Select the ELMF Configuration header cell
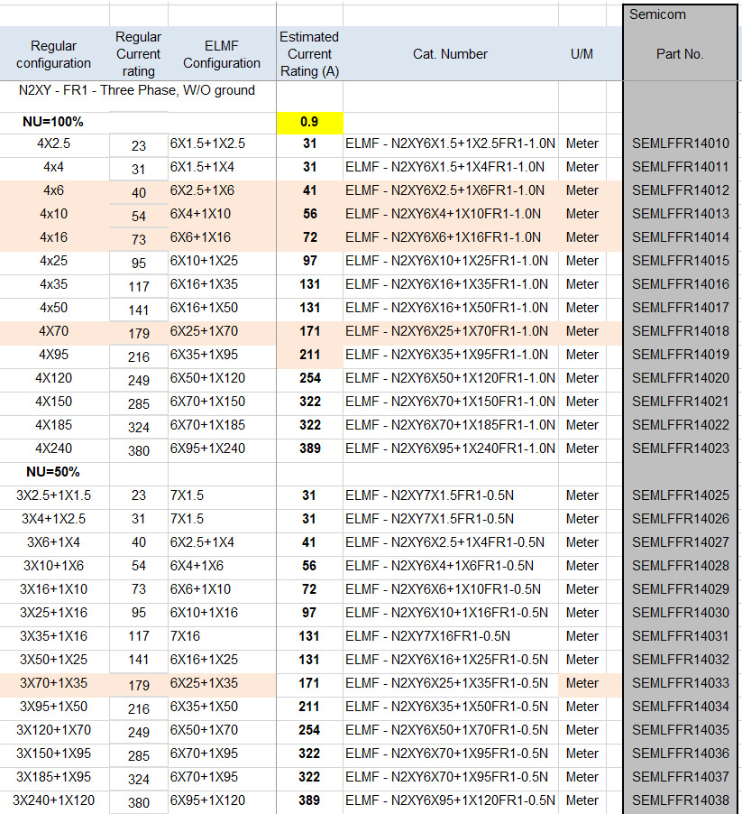Screen dimensions: 742x814 222,54
